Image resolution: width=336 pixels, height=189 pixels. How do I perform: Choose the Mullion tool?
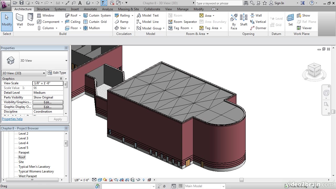point(91,28)
